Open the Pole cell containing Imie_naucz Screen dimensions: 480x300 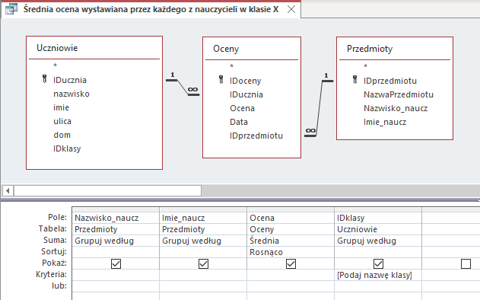coord(203,218)
